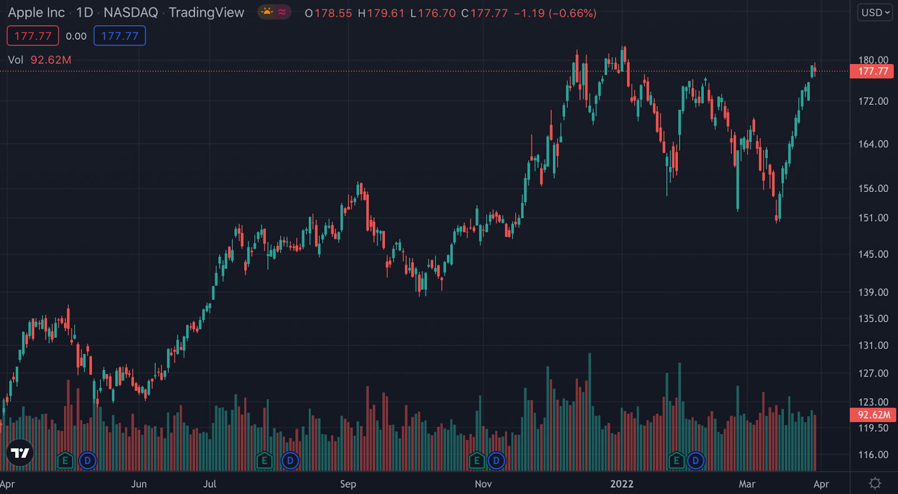Open the earnings E marker before Jun
This screenshot has width=898, height=494.
pos(65,461)
